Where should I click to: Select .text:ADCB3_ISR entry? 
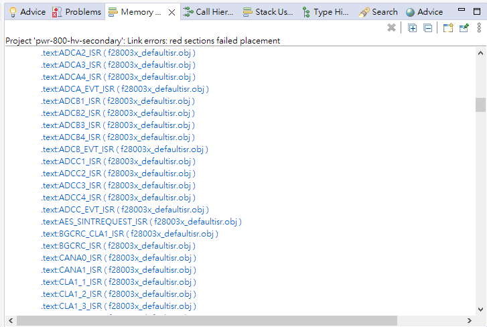(x=118, y=125)
